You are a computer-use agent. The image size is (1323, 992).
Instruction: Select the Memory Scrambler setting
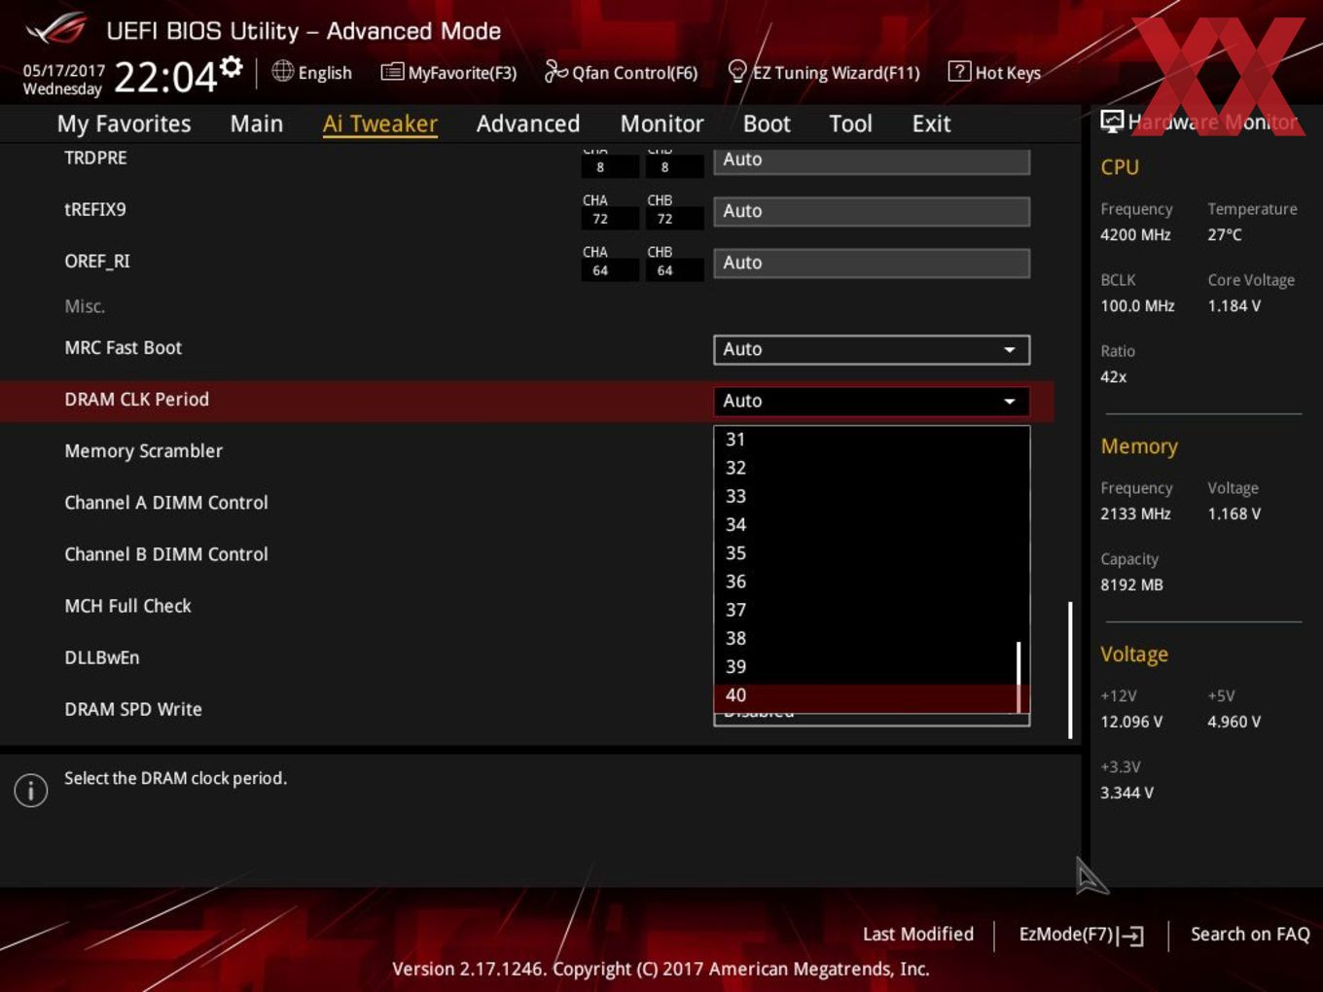tap(143, 451)
